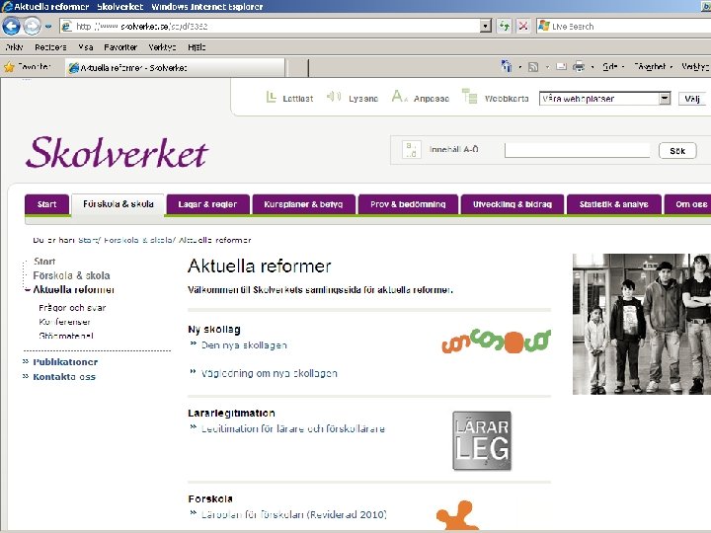The width and height of the screenshot is (711, 533).
Task: Click Förskola & skola in breadcrumb trail
Action: 138,240
